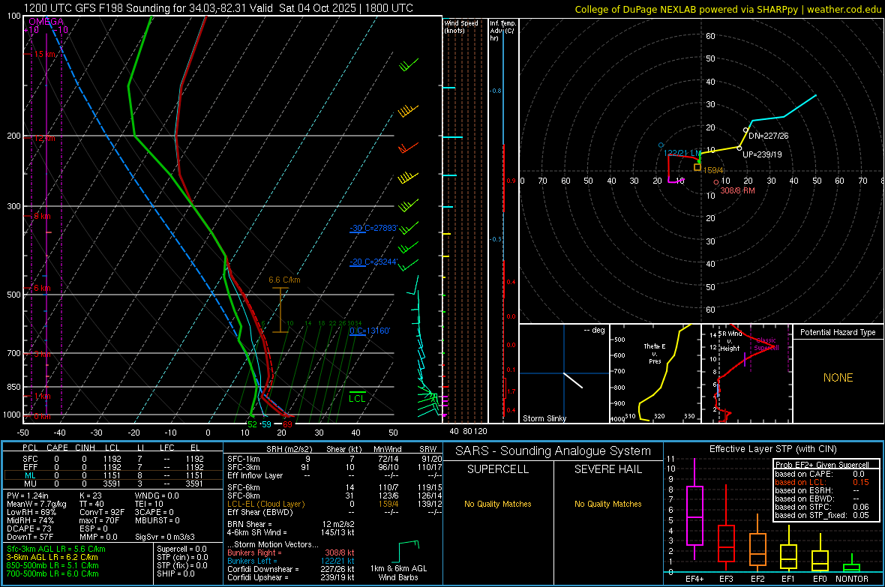
Task: Click the DCAPE = 73 value
Action: point(28,529)
